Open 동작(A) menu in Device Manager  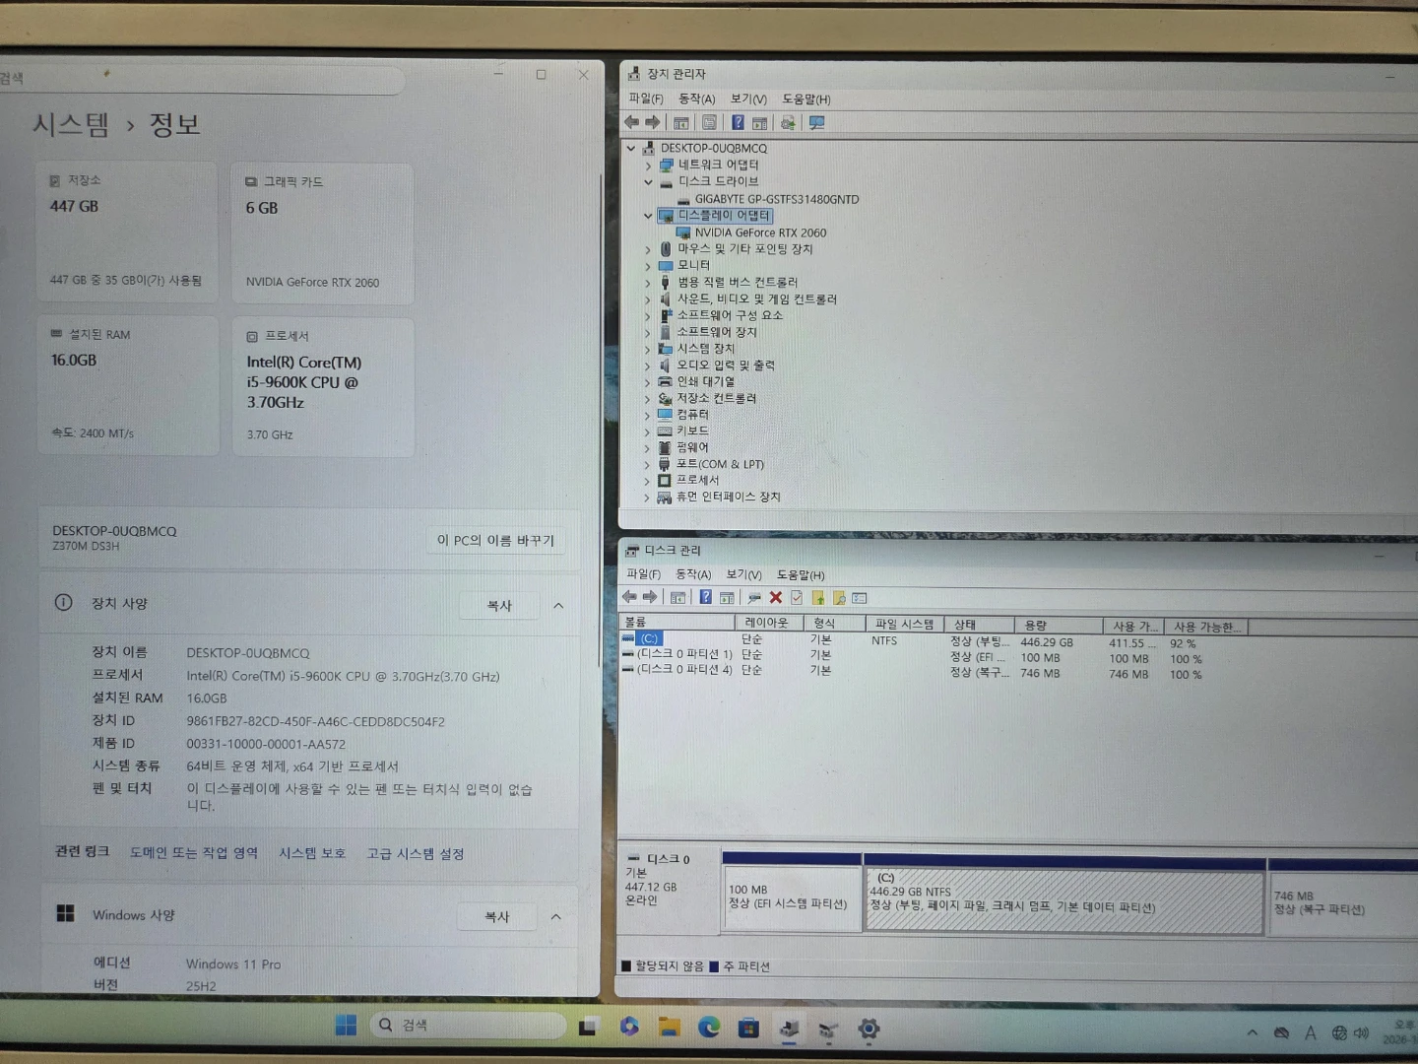tap(696, 100)
